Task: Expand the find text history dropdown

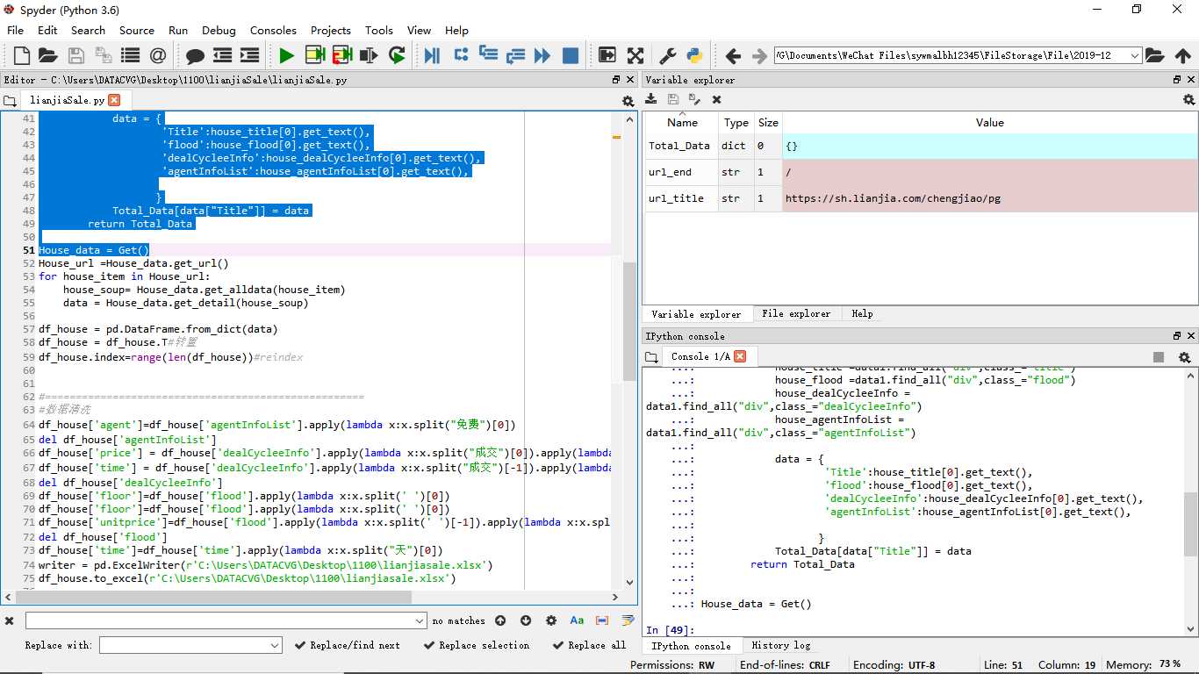Action: click(420, 620)
